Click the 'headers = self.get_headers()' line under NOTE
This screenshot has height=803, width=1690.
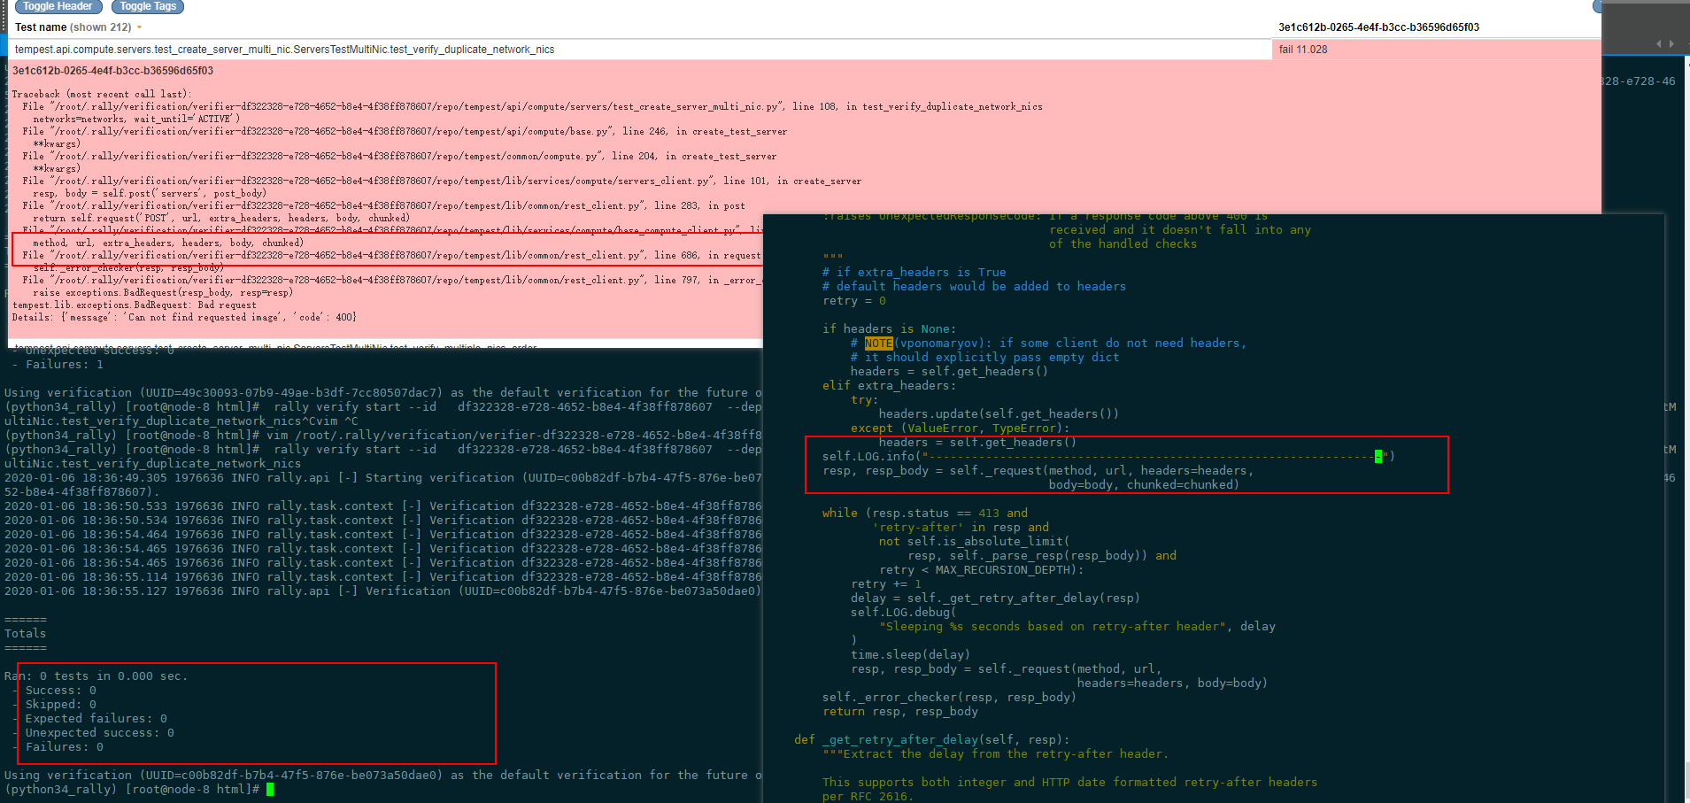pos(950,371)
